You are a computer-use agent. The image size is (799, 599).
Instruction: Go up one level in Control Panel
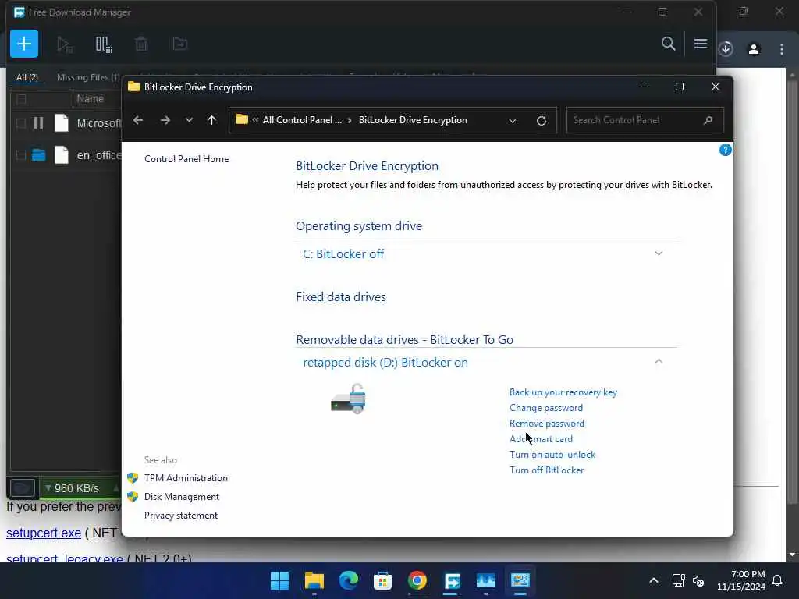click(x=212, y=120)
